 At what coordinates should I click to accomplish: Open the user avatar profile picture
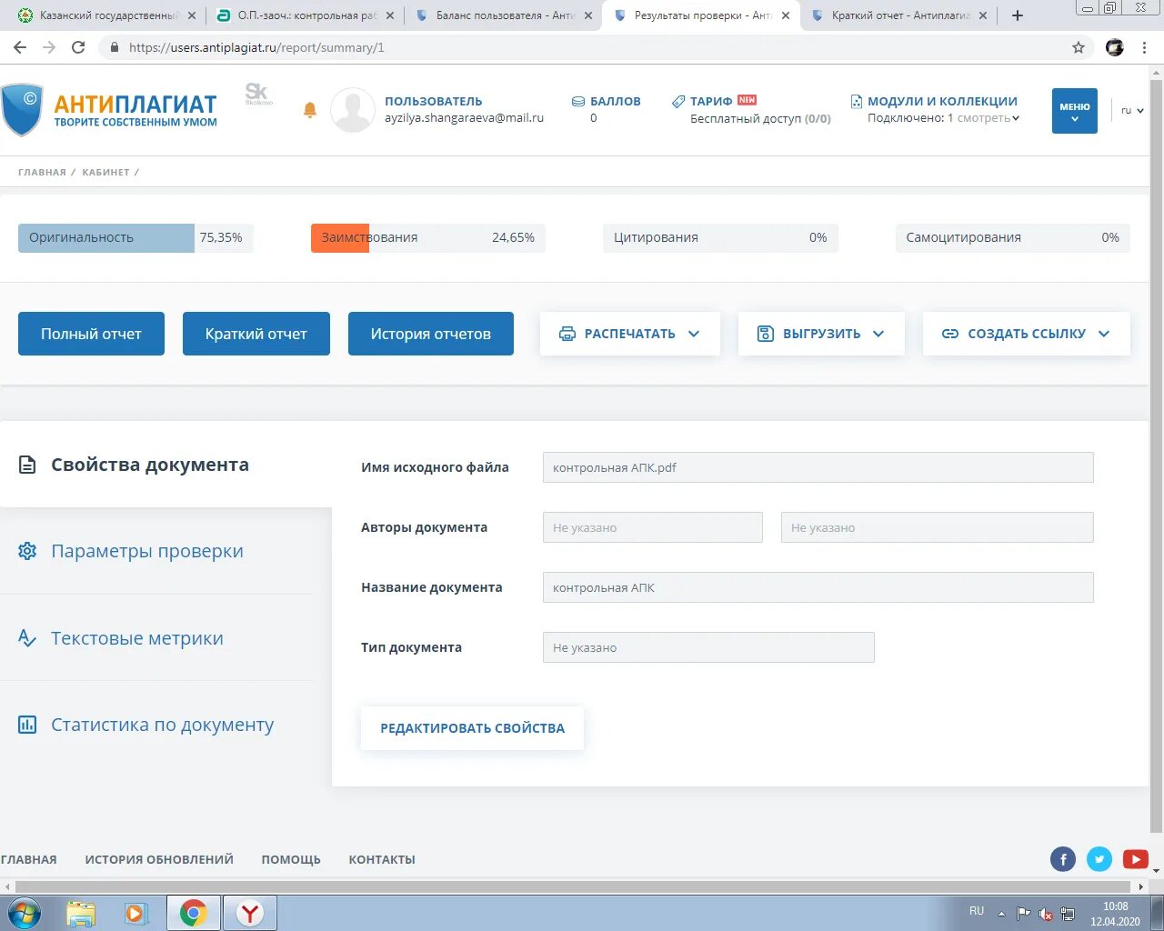click(x=352, y=110)
